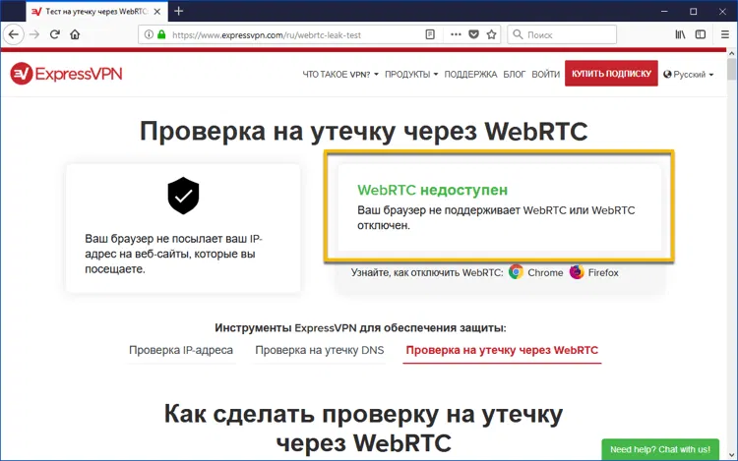Click Узнайте, как отключить WebRTC label
Screen dimensions: 738x461
427,272
